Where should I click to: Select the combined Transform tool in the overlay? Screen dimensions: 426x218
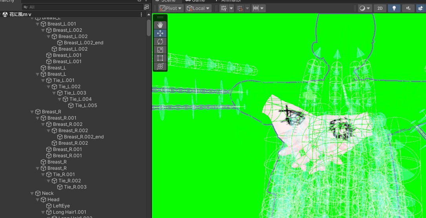pyautogui.click(x=160, y=66)
